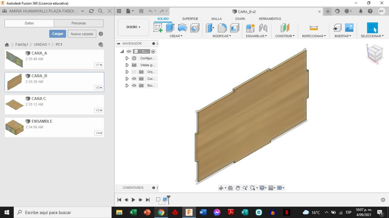Activate the Select window tool

tap(372, 28)
